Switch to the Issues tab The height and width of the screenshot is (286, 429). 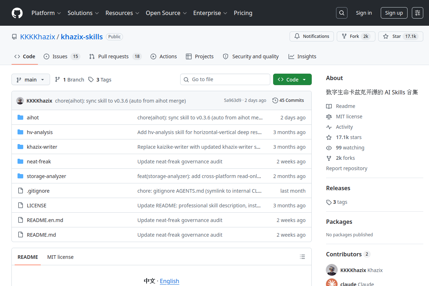pos(62,56)
